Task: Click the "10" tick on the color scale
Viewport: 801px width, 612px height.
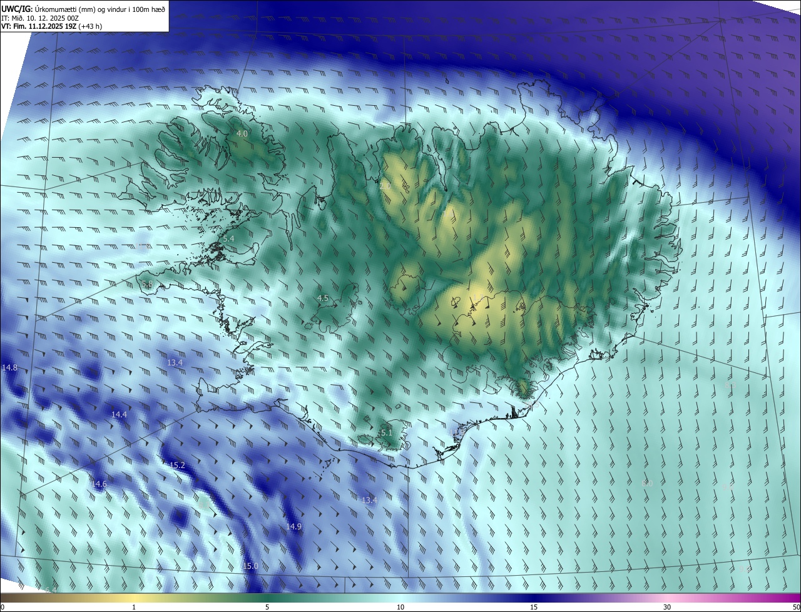Action: [400, 607]
